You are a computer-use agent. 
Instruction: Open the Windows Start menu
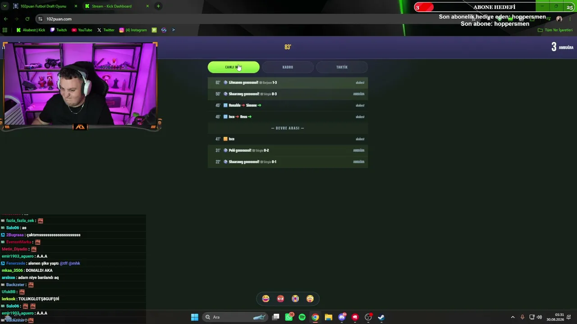195,317
